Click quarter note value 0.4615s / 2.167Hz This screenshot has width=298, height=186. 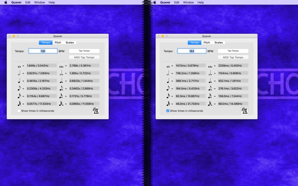pos(41,81)
